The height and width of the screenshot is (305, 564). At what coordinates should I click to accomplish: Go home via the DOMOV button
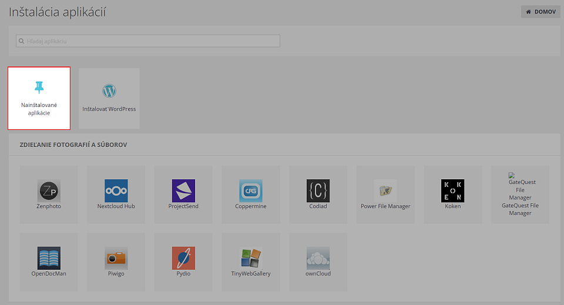point(540,12)
